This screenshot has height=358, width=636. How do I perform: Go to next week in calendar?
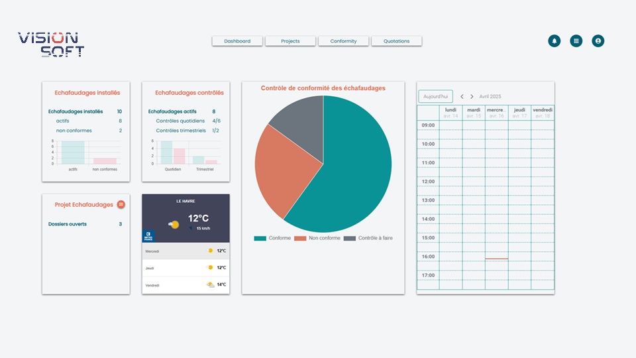click(x=472, y=97)
